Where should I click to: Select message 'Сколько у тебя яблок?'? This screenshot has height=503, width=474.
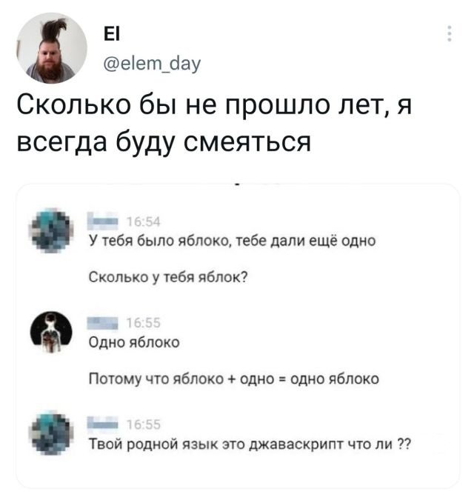[168, 277]
